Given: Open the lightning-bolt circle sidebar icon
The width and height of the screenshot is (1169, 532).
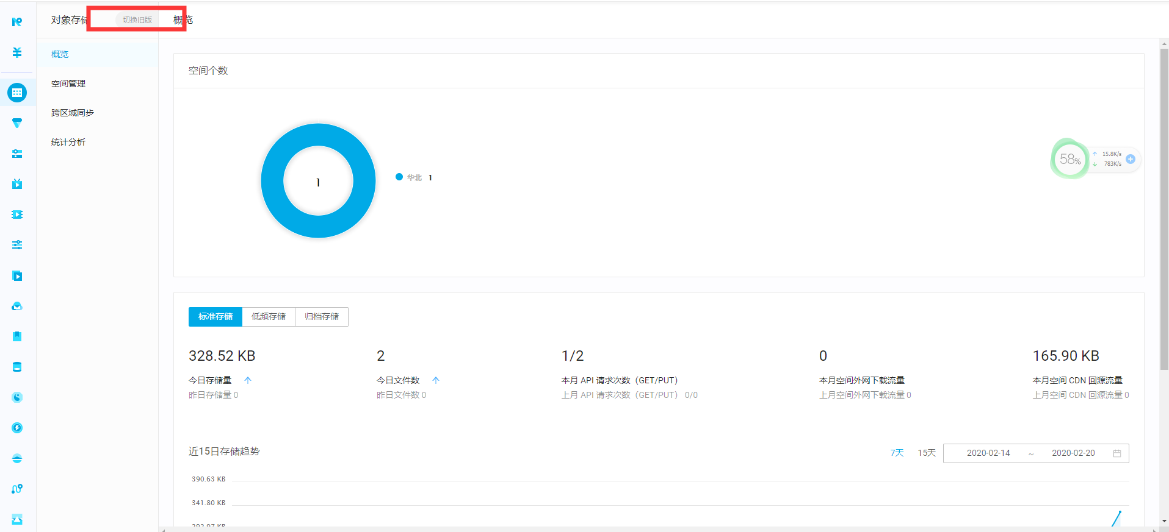Looking at the screenshot, I should point(17,428).
